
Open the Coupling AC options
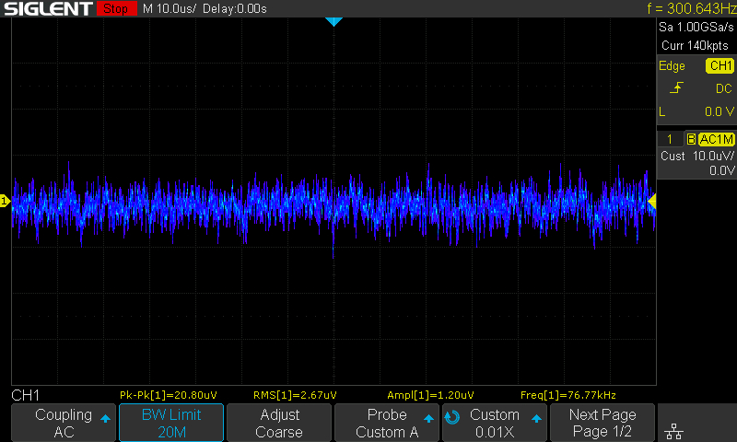click(x=64, y=424)
